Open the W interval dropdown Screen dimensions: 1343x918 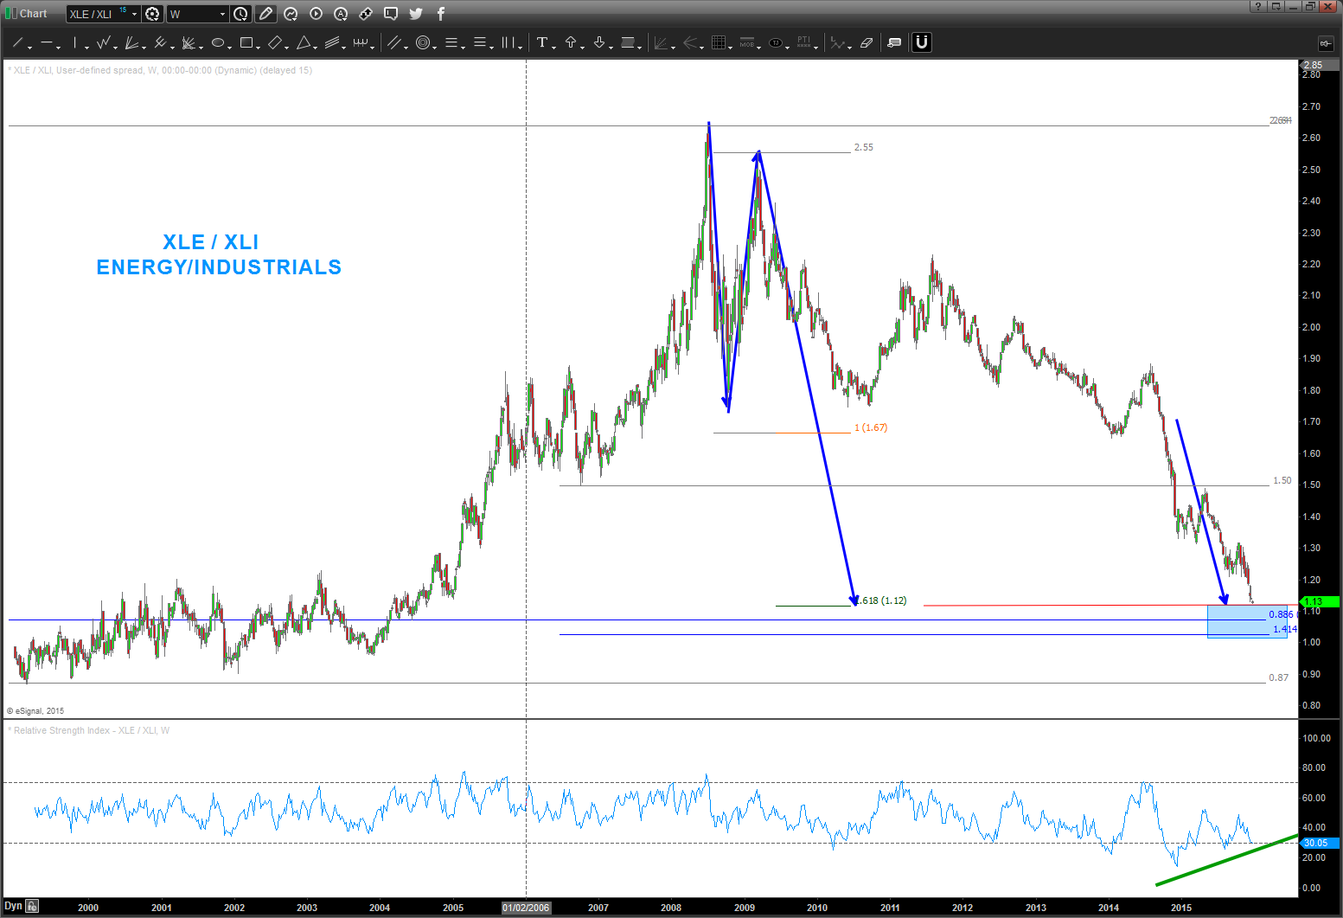[x=222, y=14]
